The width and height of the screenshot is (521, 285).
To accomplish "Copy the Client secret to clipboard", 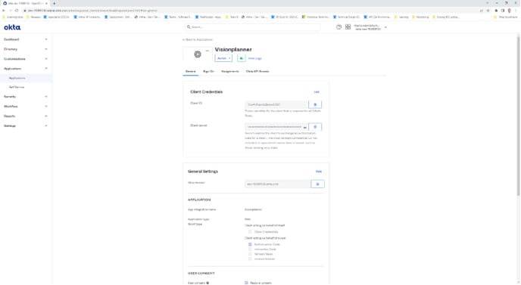I will [315, 127].
